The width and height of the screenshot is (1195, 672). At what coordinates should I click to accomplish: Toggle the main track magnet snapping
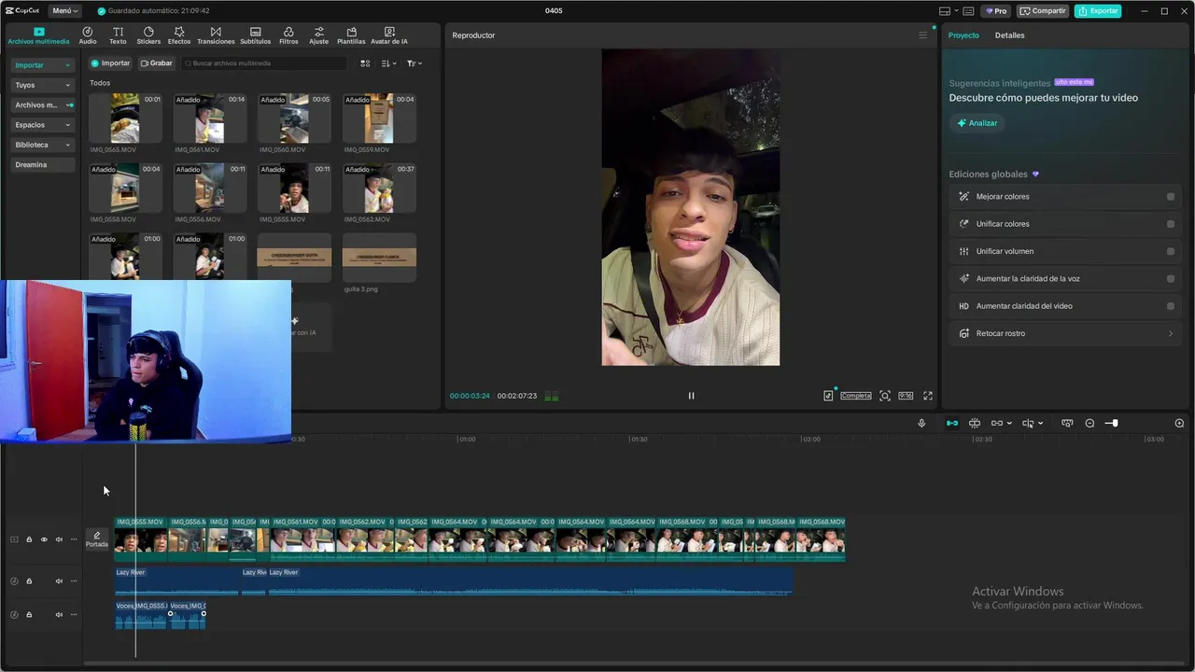click(x=952, y=423)
